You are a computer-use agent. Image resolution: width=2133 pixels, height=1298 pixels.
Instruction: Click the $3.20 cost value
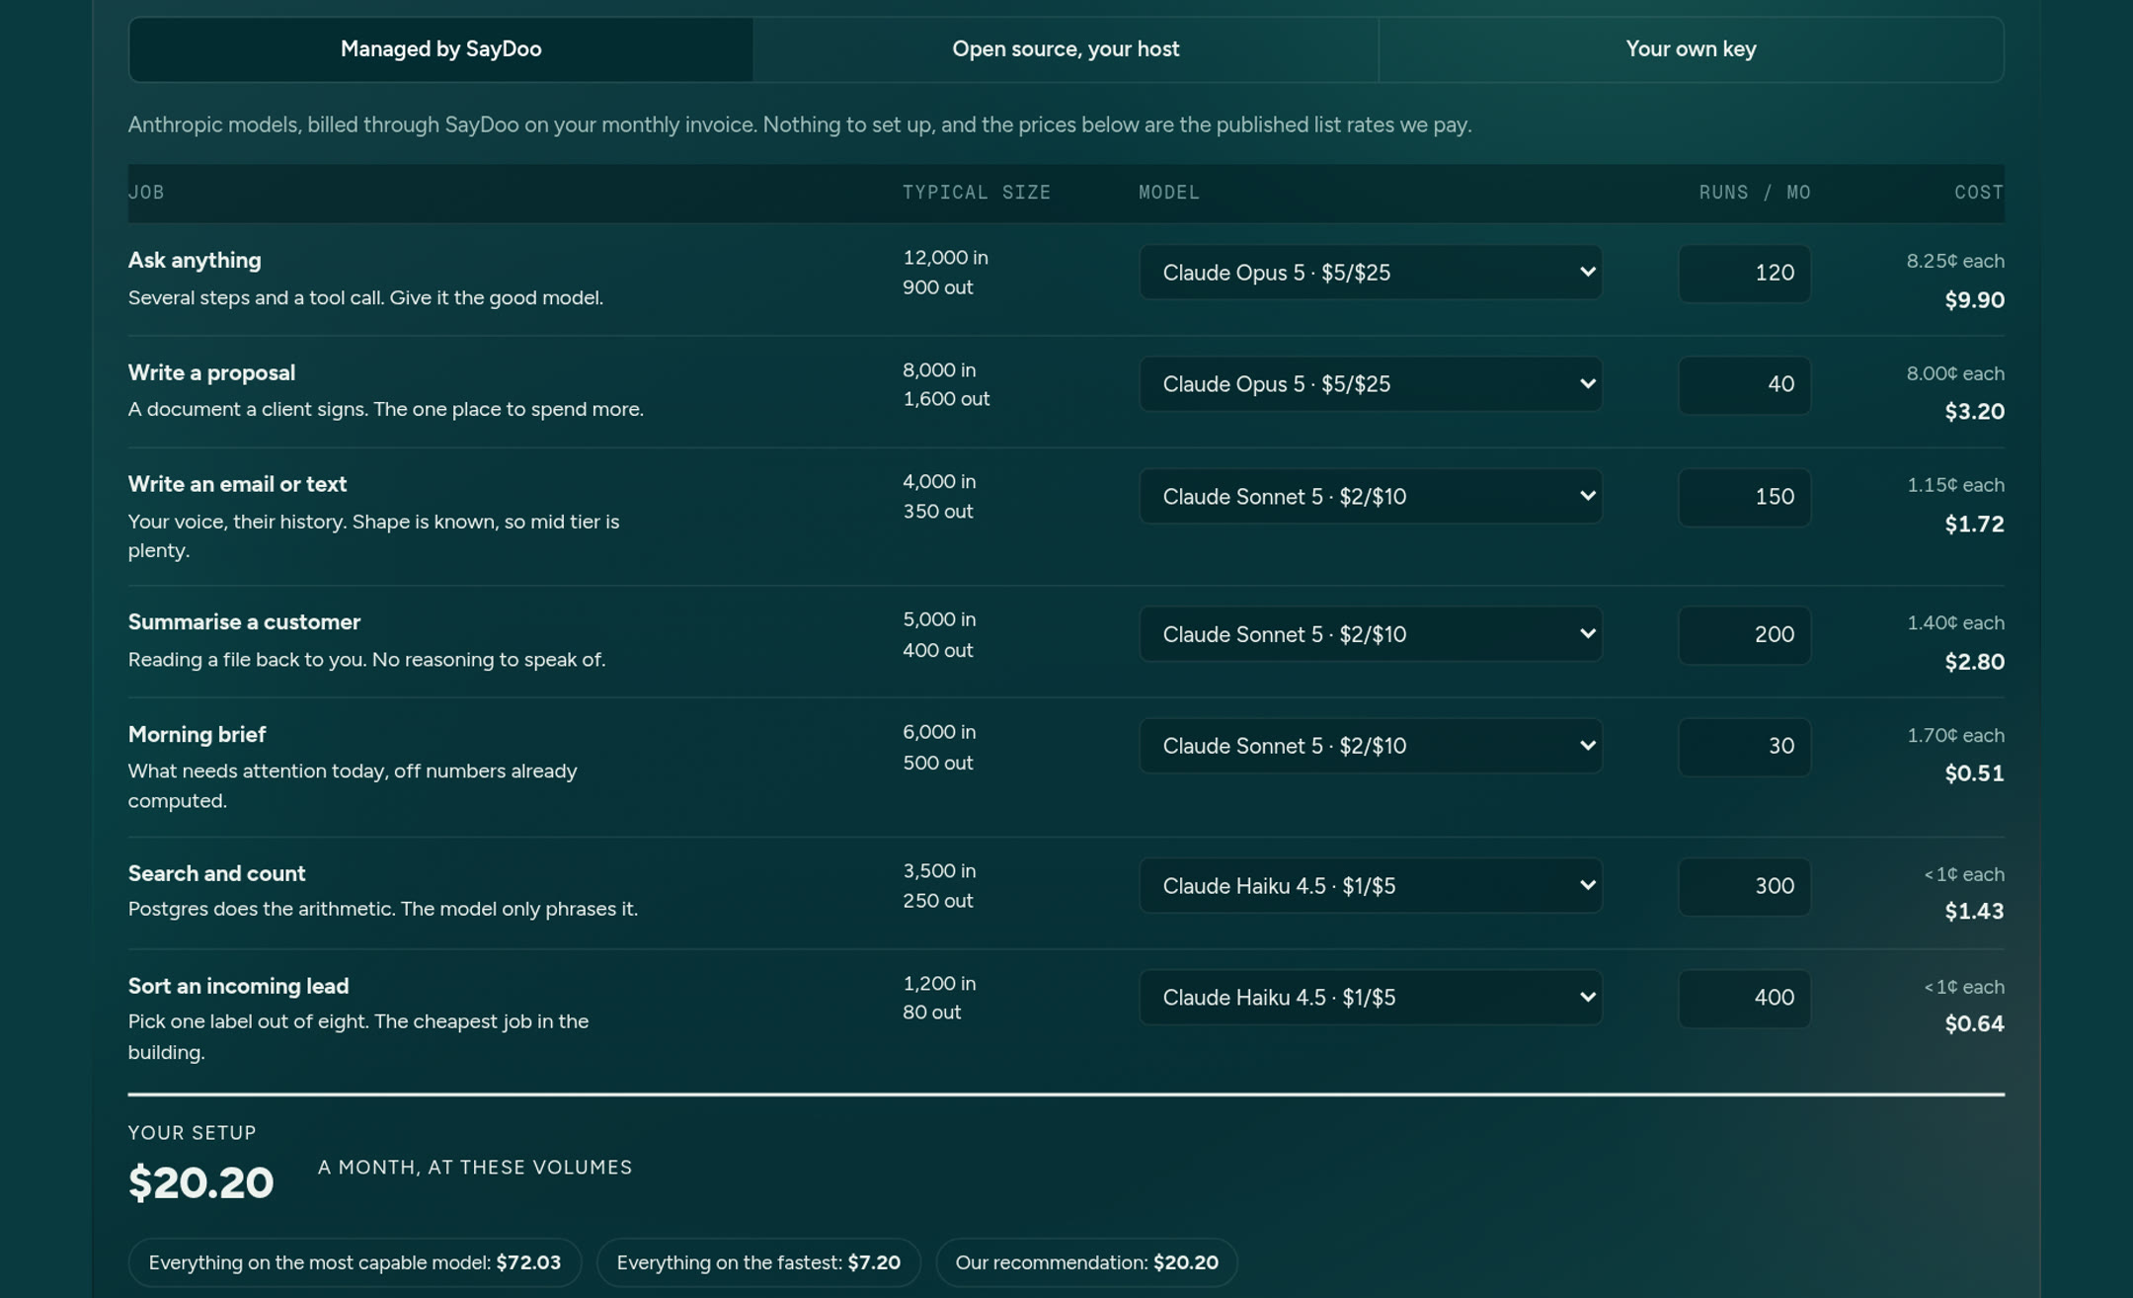pyautogui.click(x=1974, y=412)
